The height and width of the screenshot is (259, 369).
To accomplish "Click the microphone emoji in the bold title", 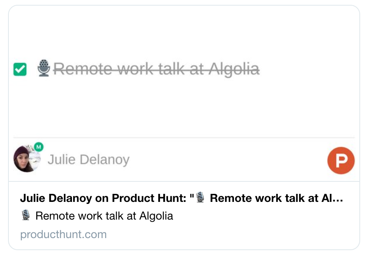I will click(x=200, y=197).
